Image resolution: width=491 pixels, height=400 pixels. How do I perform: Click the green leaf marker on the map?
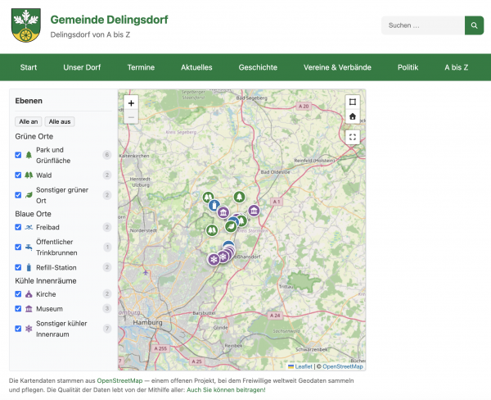click(x=231, y=226)
